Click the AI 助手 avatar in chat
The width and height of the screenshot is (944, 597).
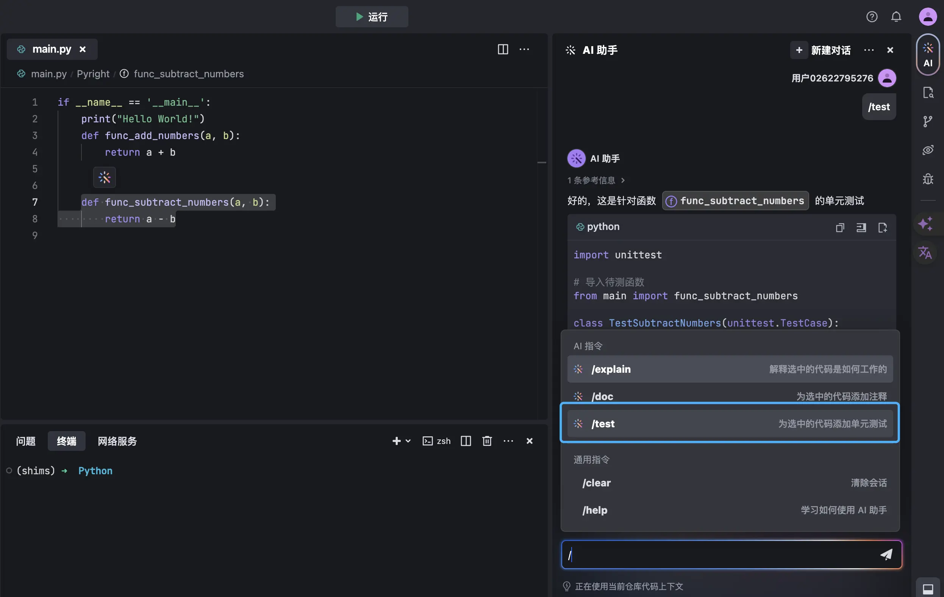point(576,158)
